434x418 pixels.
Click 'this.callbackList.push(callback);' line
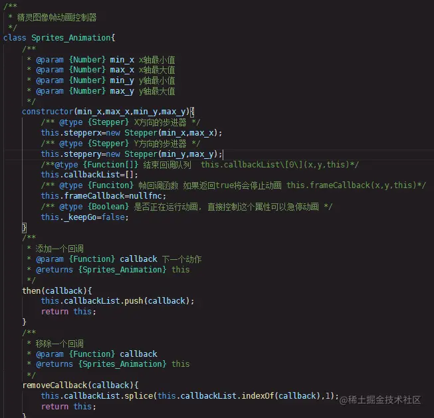tap(118, 301)
